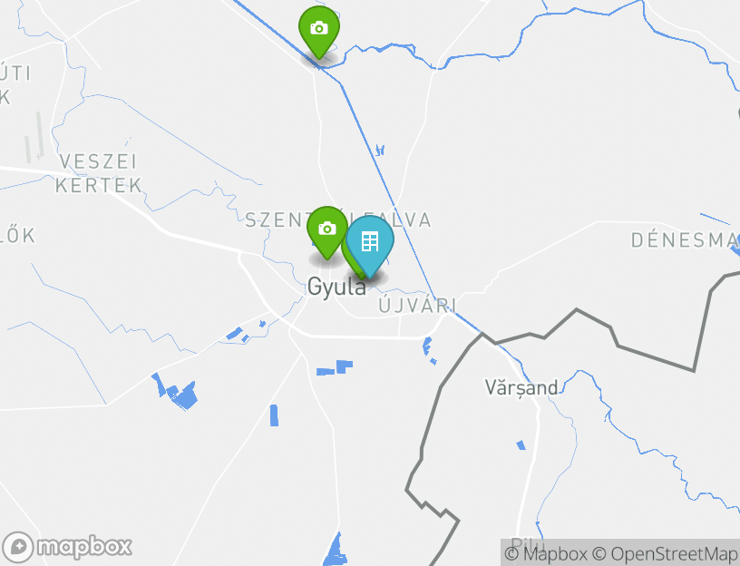Select the northern green camera pin by the river

tap(319, 32)
